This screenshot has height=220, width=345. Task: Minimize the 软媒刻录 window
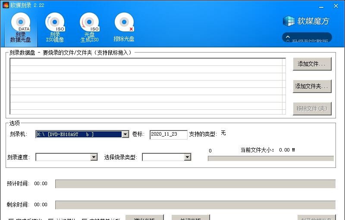pyautogui.click(x=321, y=6)
